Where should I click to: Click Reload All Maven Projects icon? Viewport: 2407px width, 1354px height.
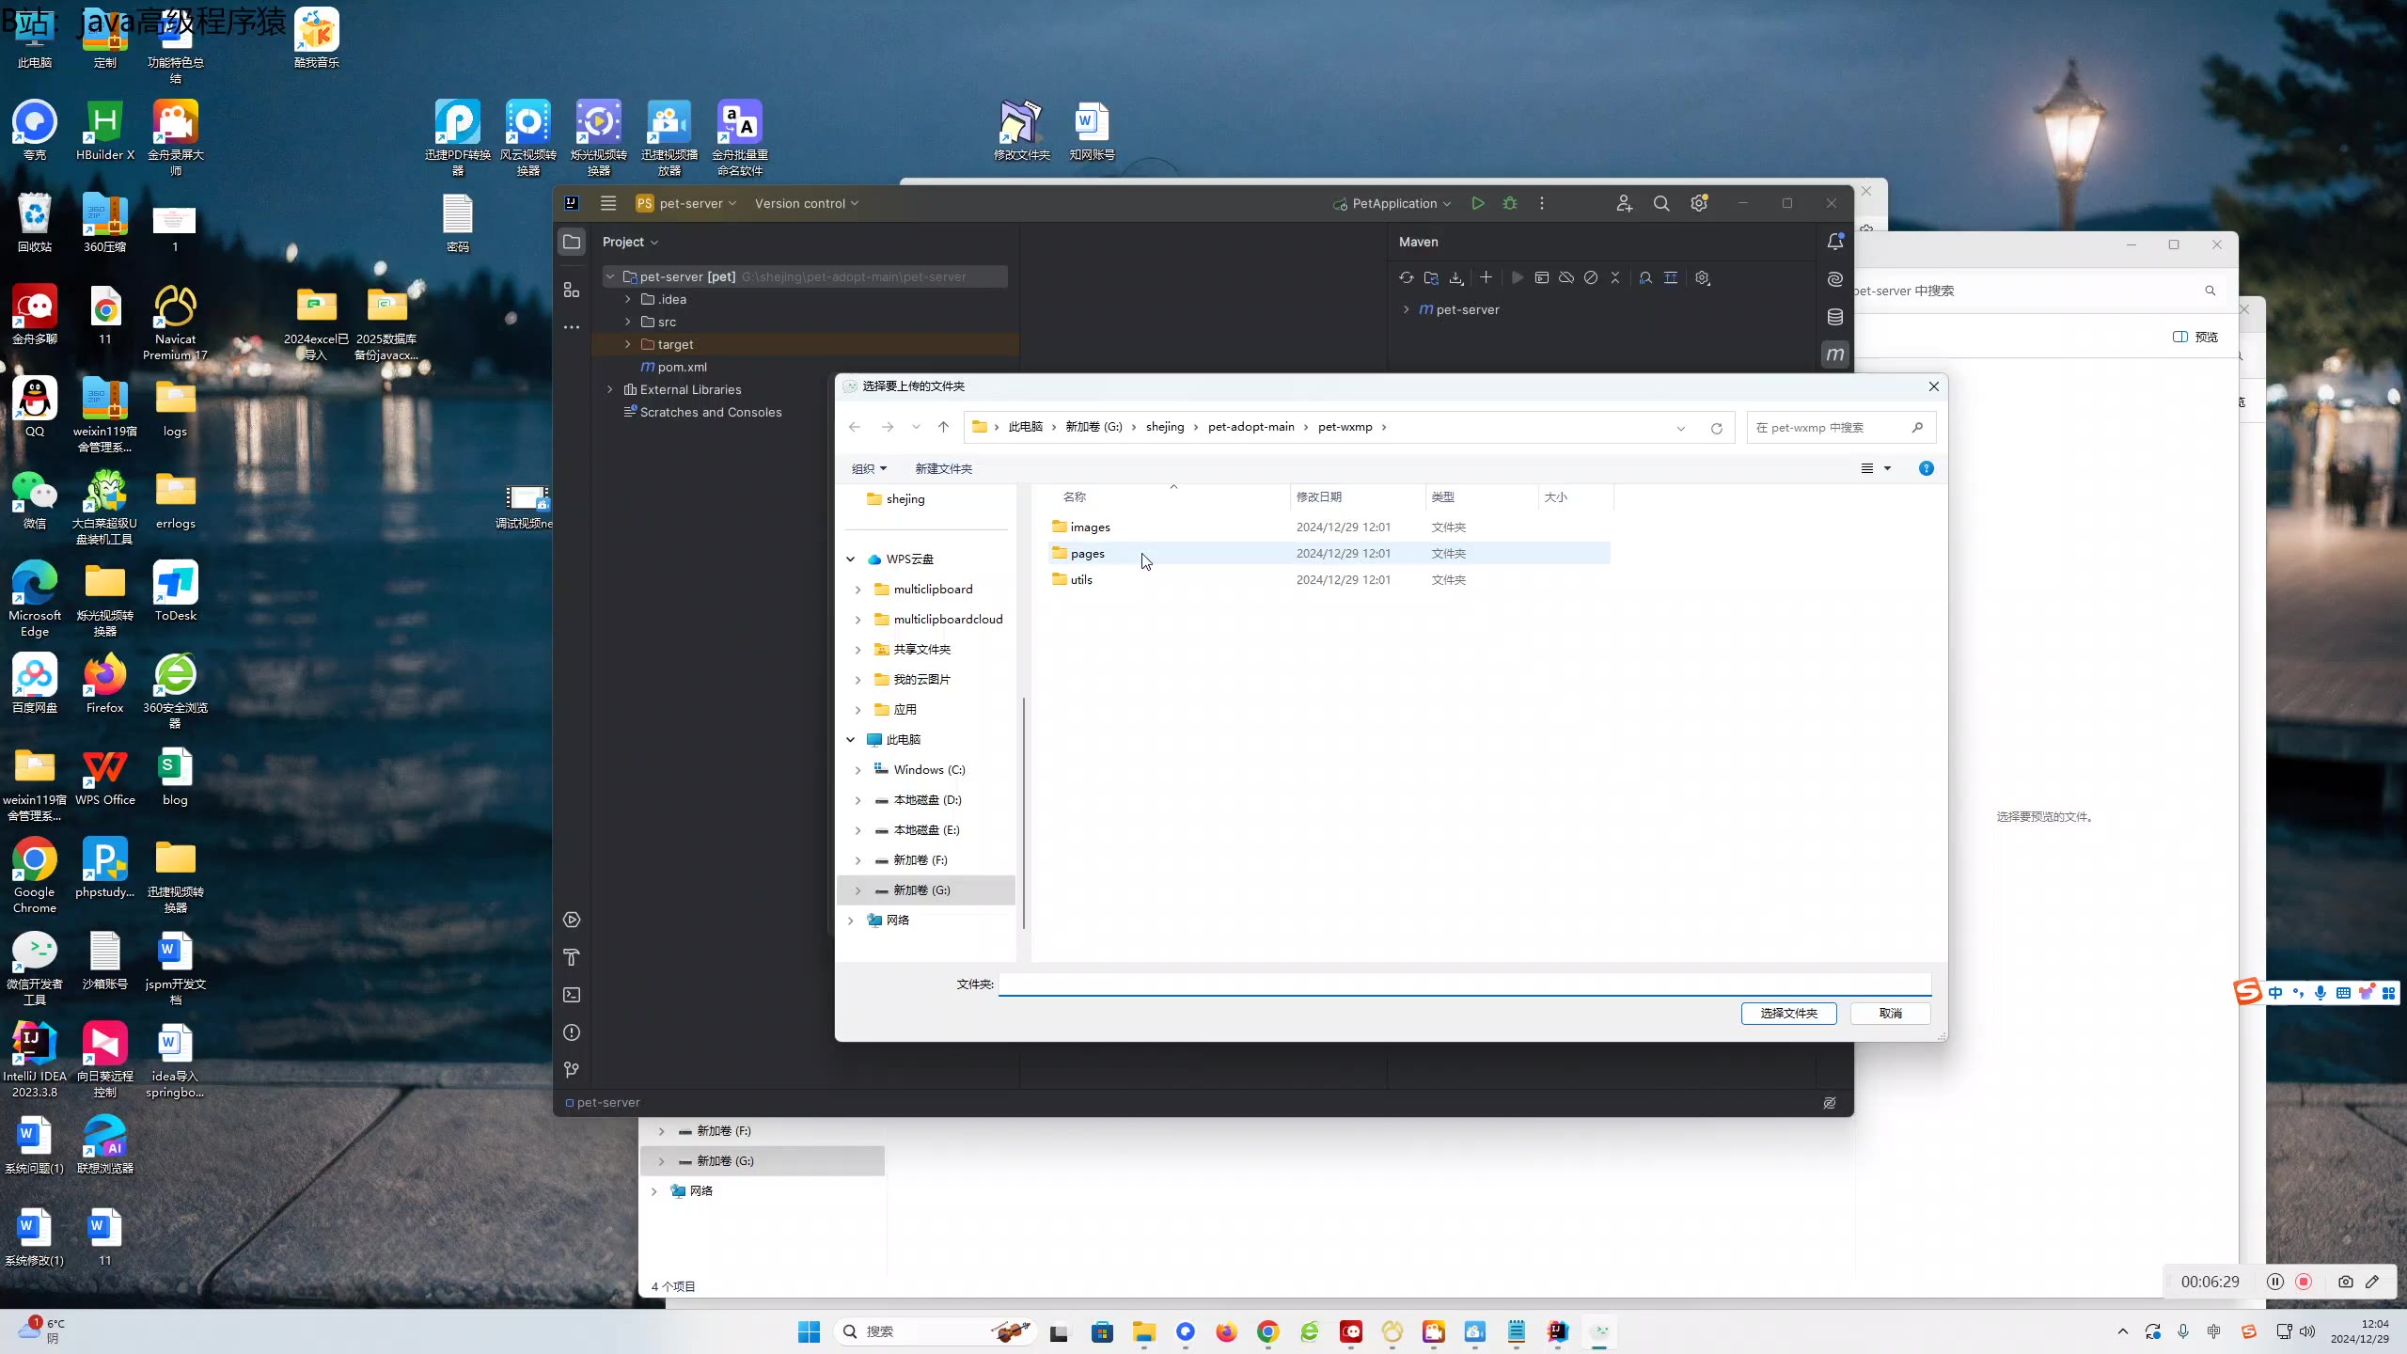(1406, 277)
